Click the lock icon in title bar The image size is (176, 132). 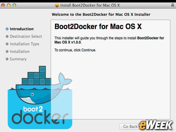coord(173,5)
